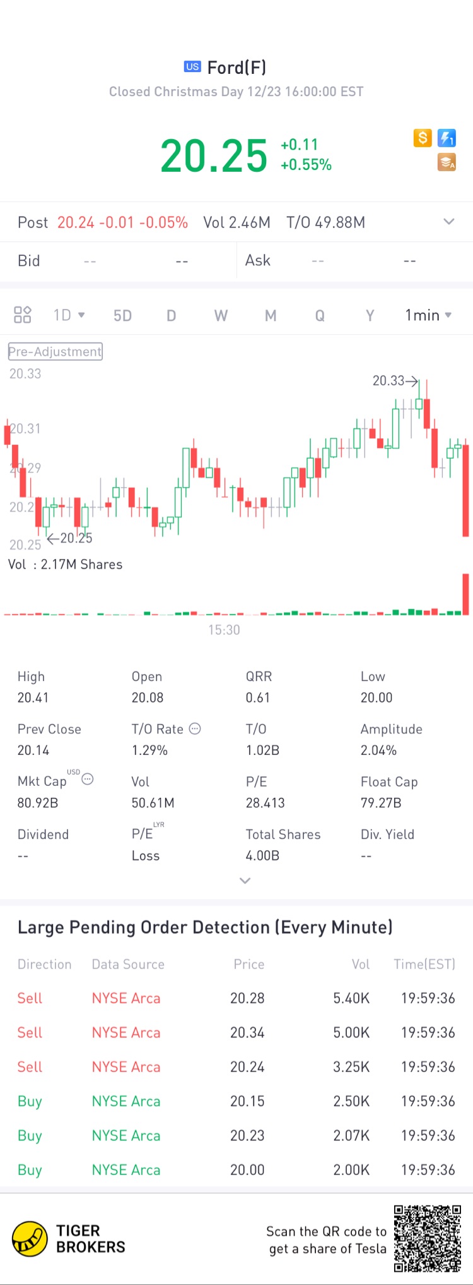Tap the Sell order at price 20.34

coord(237,1032)
